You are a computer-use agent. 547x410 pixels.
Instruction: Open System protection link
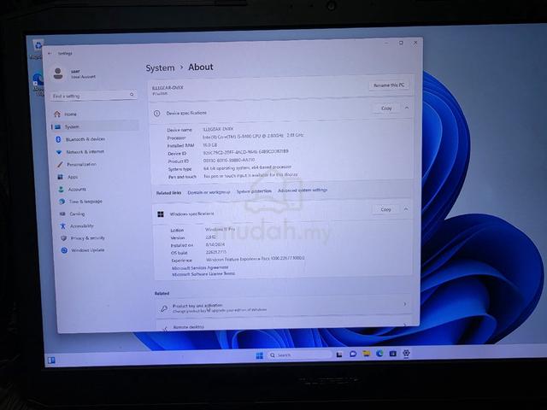254,191
